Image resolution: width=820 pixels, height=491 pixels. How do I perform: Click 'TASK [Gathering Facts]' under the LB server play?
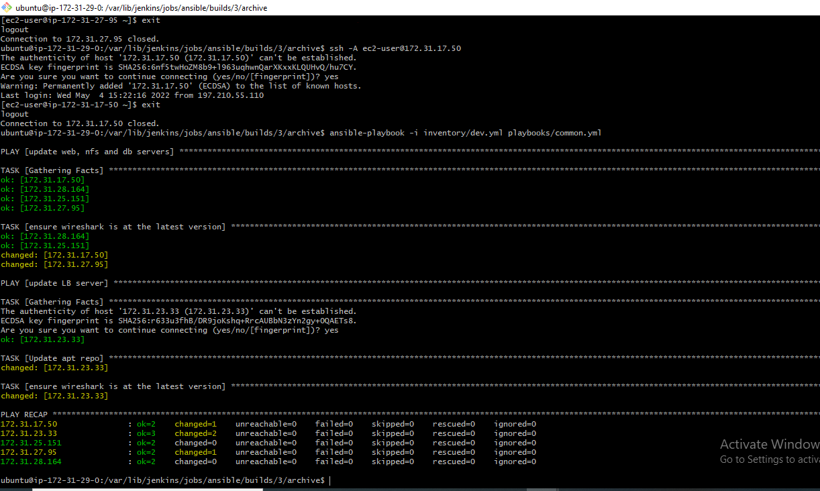click(x=52, y=302)
